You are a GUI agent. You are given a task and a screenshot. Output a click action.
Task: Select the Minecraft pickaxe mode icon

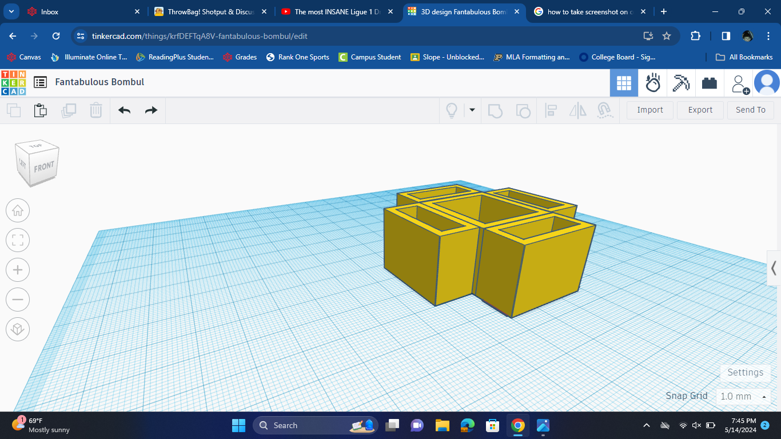681,83
